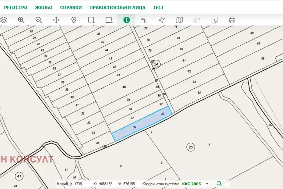283x189 pixels.
Task: Select parcel labeled 46
Action: (x=99, y=34)
